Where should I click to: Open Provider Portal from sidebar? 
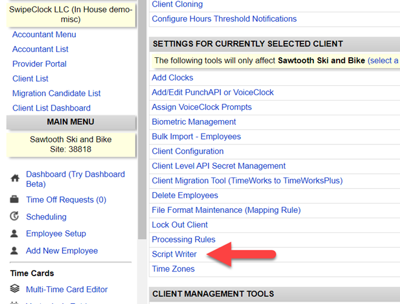pyautogui.click(x=39, y=64)
